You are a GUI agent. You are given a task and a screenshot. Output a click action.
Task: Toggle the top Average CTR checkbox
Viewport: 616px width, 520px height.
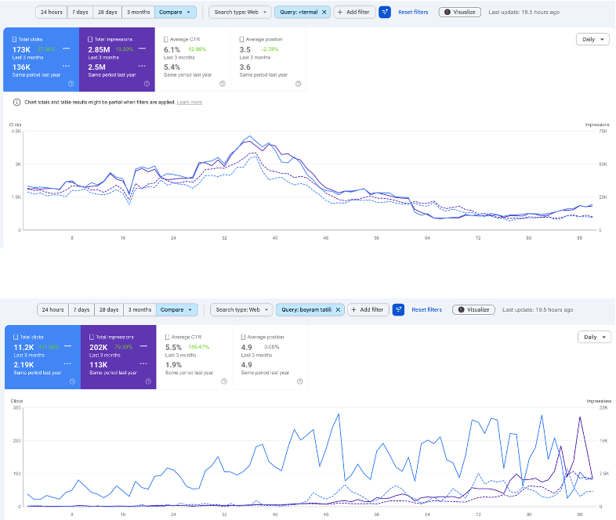(166, 39)
